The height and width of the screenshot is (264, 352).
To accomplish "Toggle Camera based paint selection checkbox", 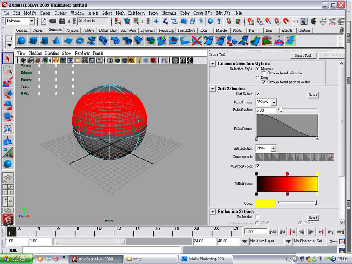I will point(264,82).
